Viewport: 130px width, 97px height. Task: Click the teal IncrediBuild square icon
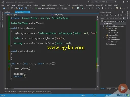(x=78, y=8)
